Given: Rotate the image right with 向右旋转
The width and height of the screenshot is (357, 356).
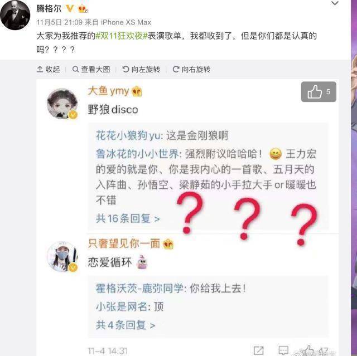Looking at the screenshot, I should 191,69.
